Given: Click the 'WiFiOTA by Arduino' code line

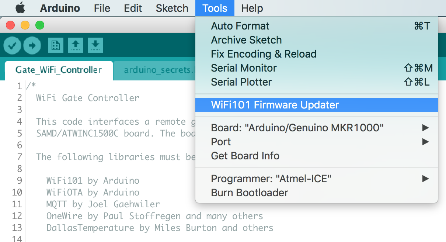Looking at the screenshot, I should 93,193.
